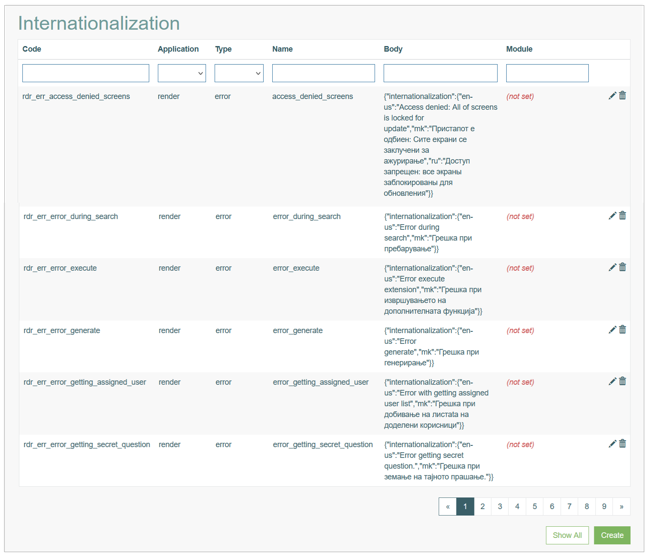Click the code cell rdr_err_error_getting_secret_question
649x556 pixels.
point(87,445)
